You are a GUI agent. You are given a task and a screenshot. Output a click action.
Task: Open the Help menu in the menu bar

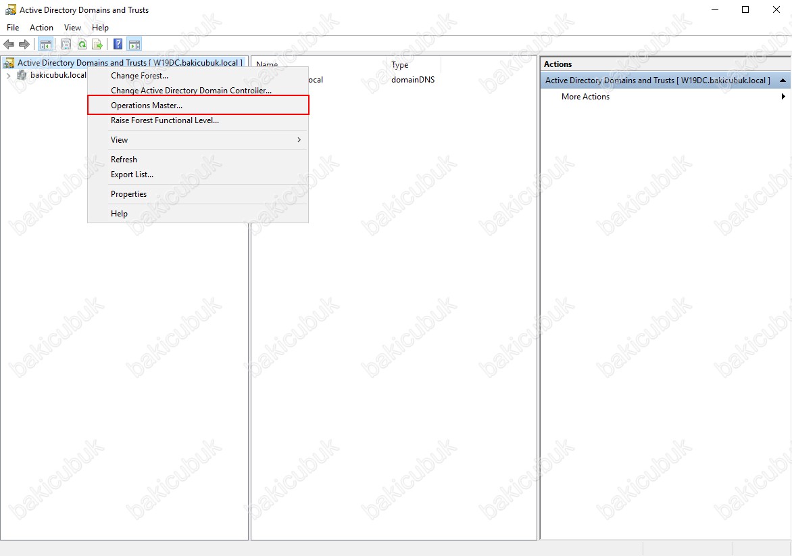pos(100,28)
